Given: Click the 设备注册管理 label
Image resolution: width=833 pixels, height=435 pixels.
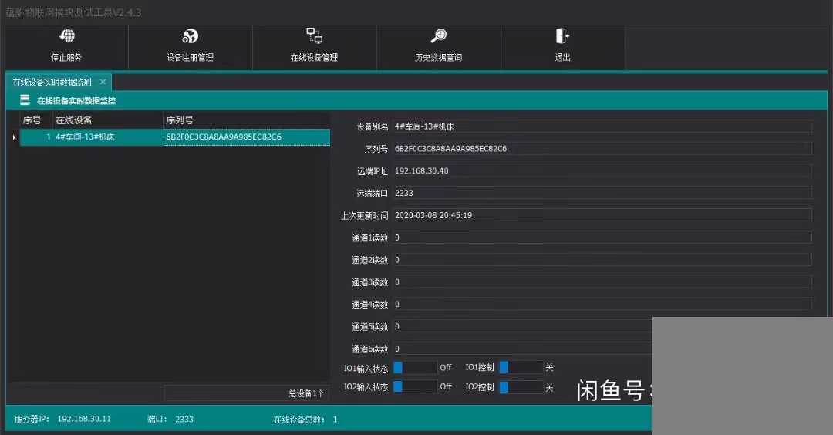Looking at the screenshot, I should pyautogui.click(x=191, y=57).
